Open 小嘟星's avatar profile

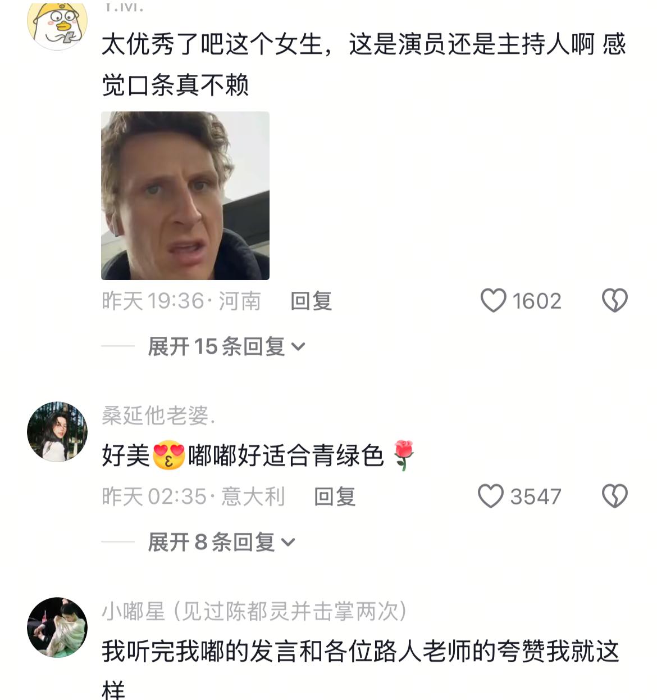(57, 627)
